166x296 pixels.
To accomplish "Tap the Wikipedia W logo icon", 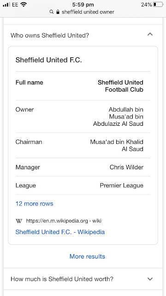I will 19,221.
